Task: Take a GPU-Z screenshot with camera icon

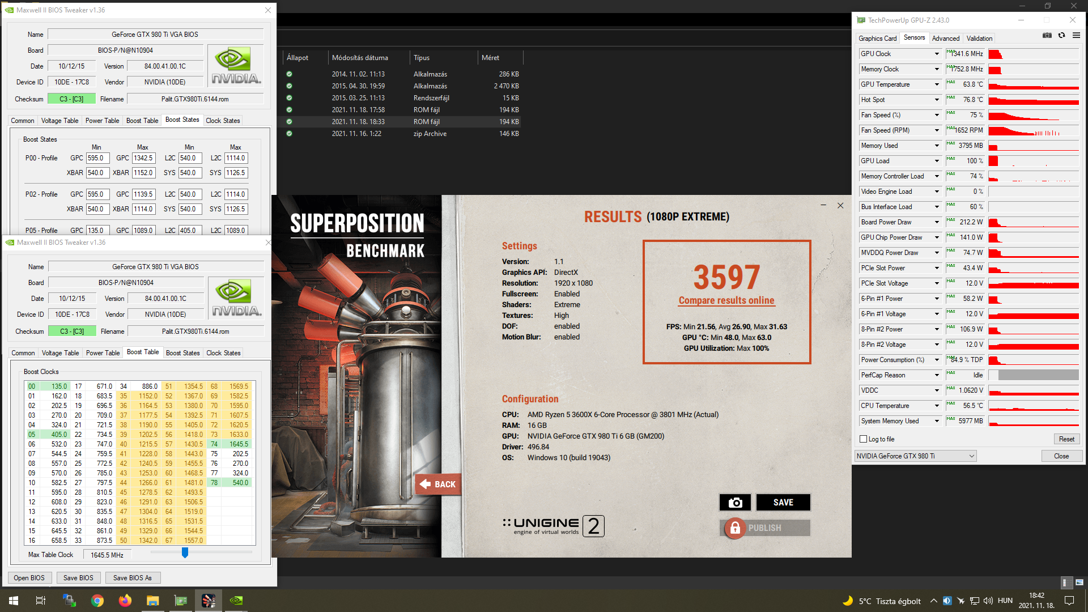Action: click(1047, 36)
